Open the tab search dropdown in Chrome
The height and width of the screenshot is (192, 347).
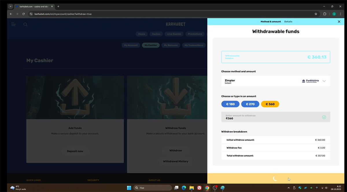click(11, 6)
